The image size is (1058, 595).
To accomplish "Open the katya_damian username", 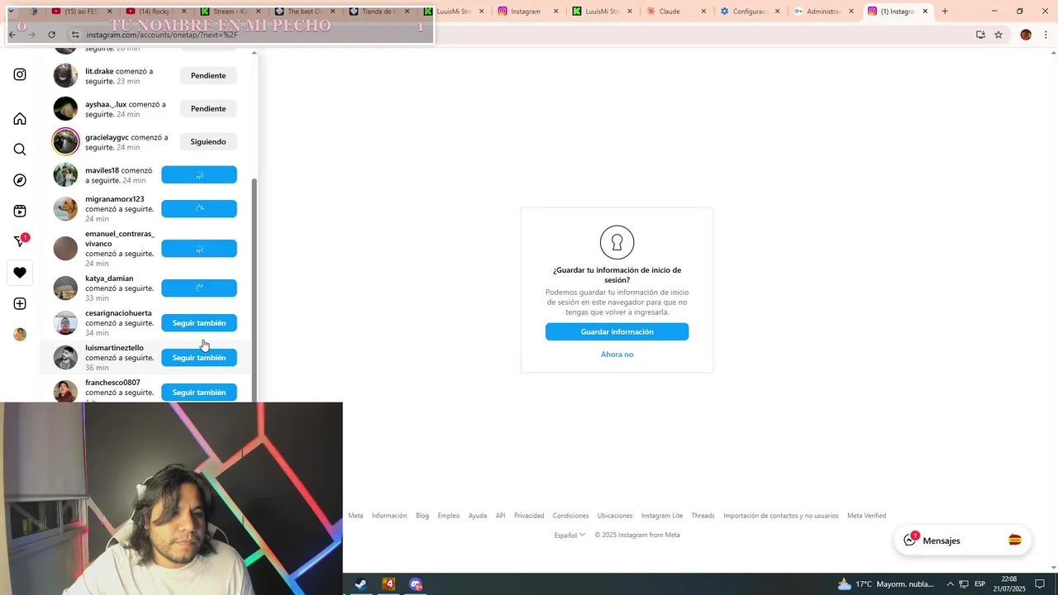I will point(109,278).
